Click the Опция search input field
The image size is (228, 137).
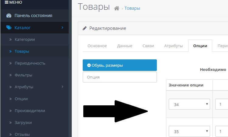coord(120,77)
